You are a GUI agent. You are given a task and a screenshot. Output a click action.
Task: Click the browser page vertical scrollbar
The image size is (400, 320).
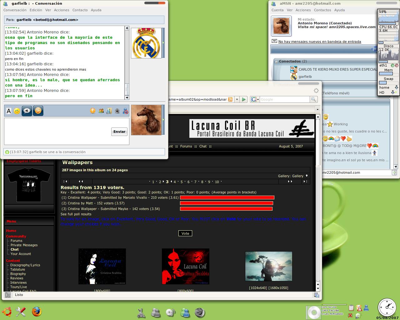point(318,200)
